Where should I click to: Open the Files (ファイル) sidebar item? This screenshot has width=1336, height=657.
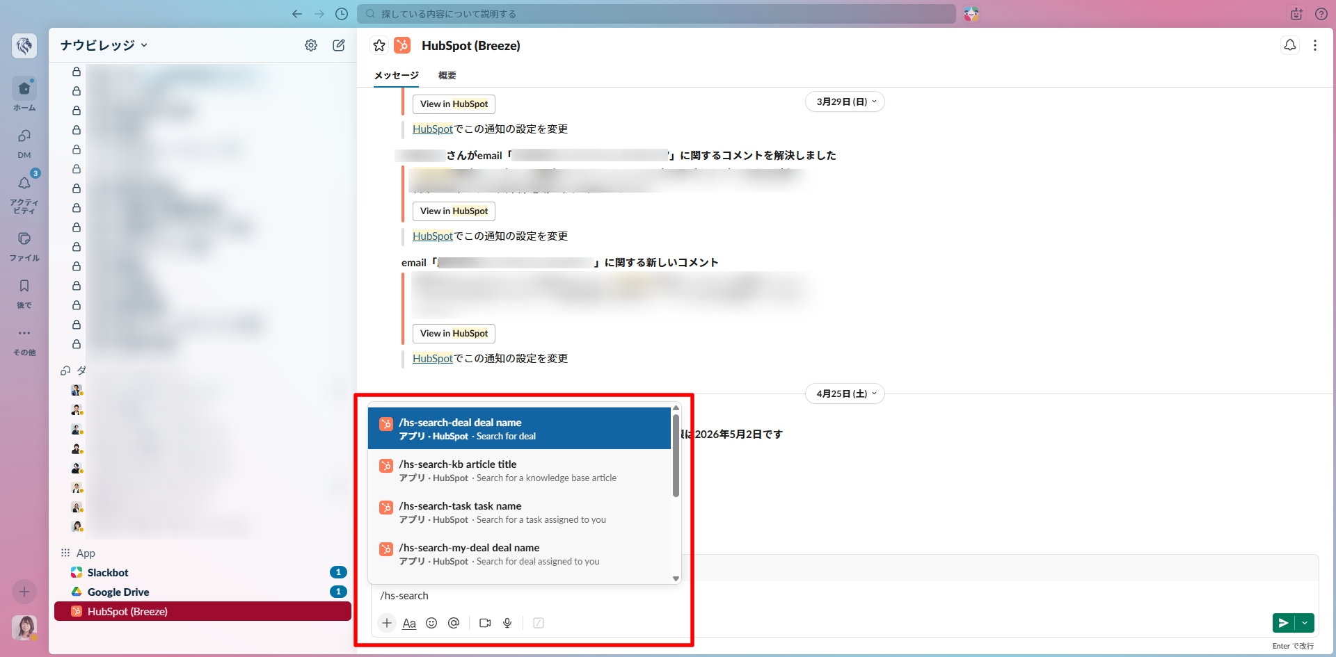[24, 246]
